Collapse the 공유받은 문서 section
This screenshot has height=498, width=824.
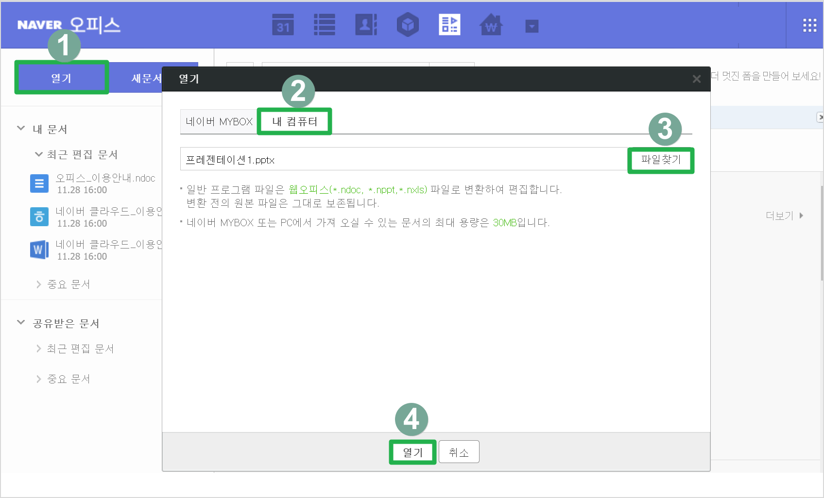tap(21, 322)
